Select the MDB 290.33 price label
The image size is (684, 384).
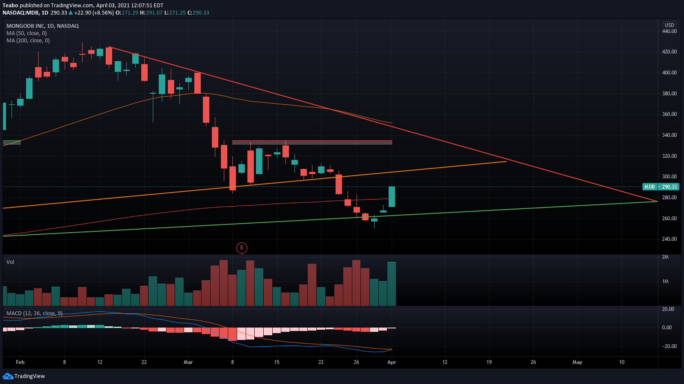pos(661,187)
